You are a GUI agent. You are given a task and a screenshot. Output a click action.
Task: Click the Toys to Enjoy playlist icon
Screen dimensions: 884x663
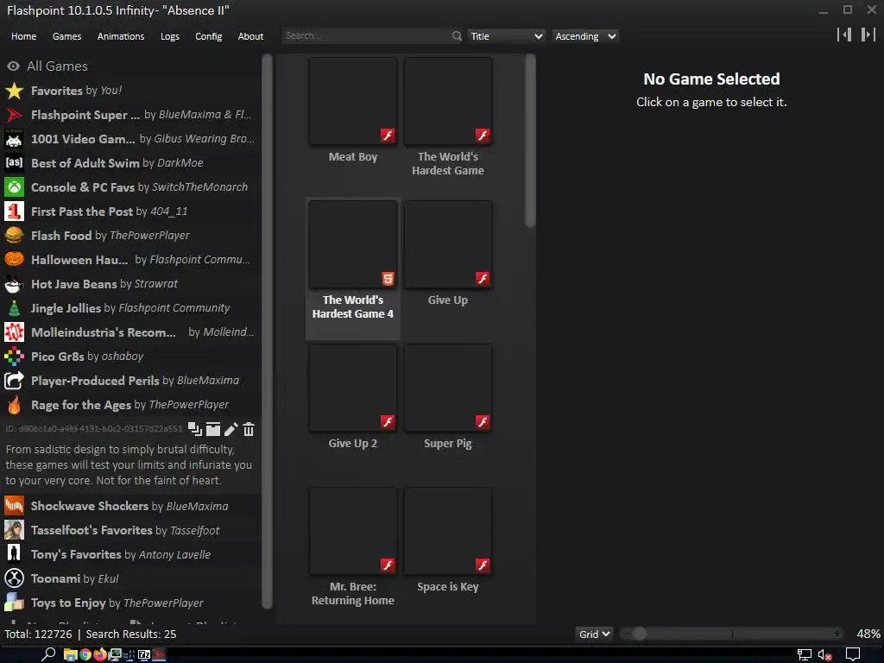(14, 603)
